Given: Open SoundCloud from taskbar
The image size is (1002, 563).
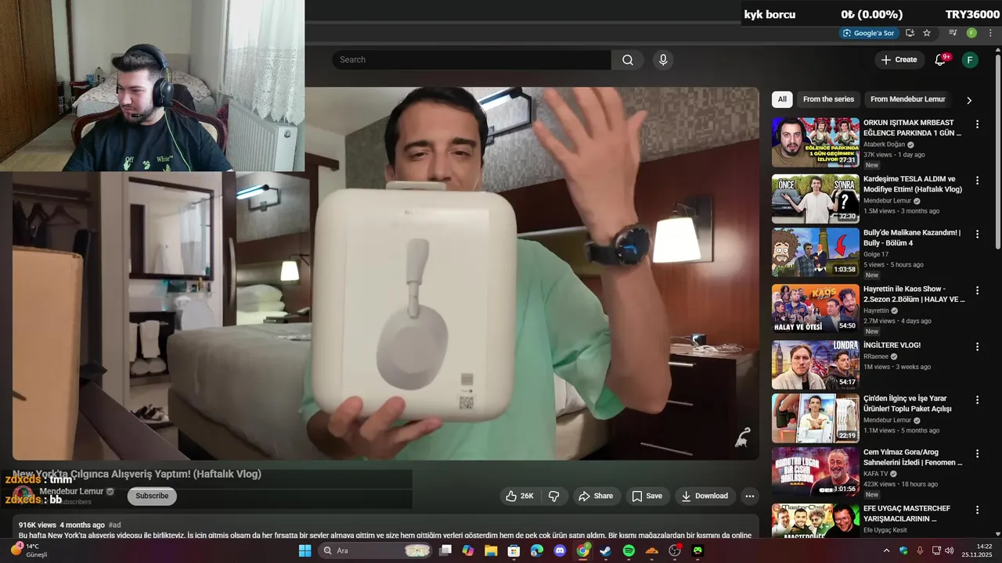Looking at the screenshot, I should tap(652, 550).
